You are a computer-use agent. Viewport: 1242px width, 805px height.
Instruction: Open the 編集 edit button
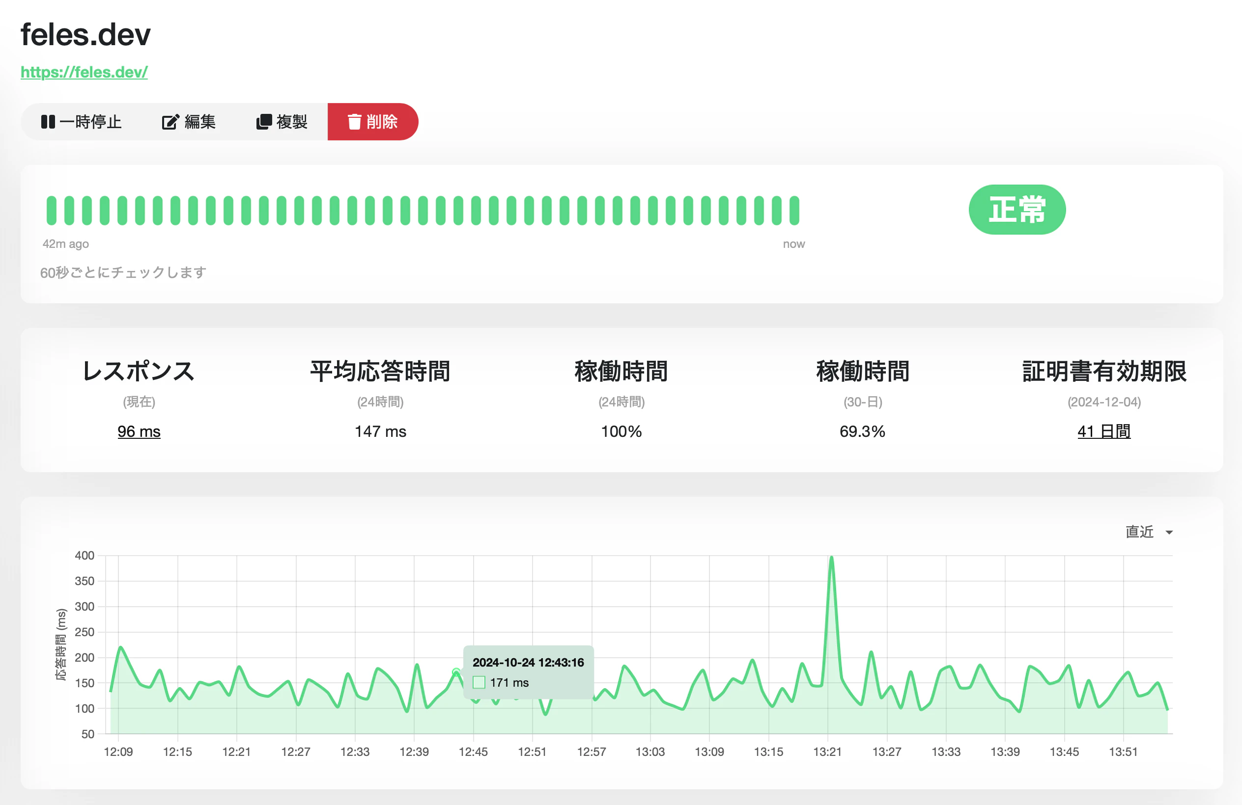tap(188, 122)
